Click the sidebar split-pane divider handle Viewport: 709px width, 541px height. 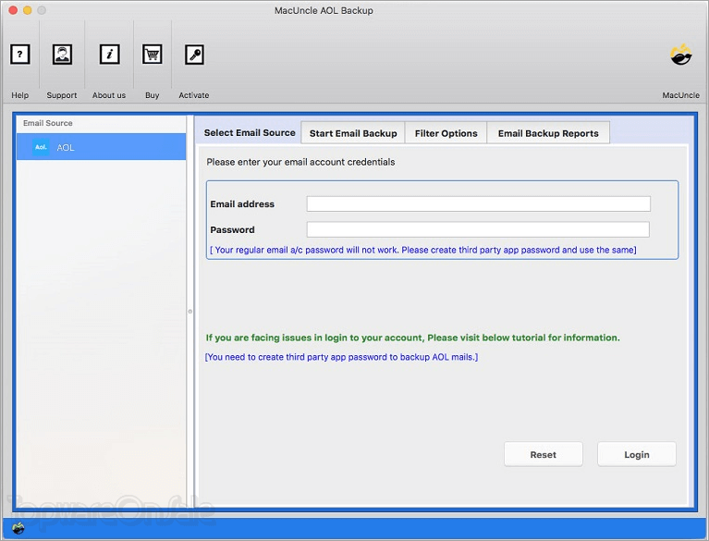tap(189, 312)
